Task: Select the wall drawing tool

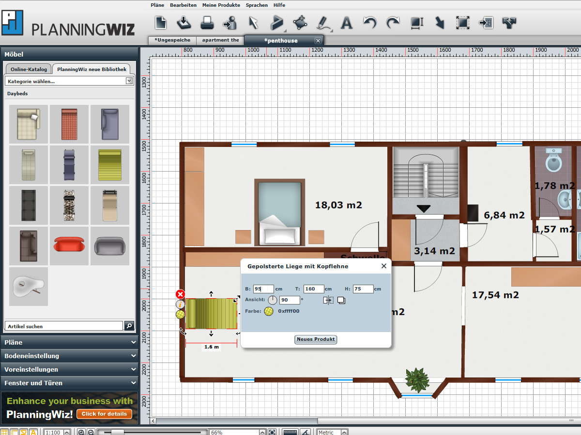Action: (277, 22)
